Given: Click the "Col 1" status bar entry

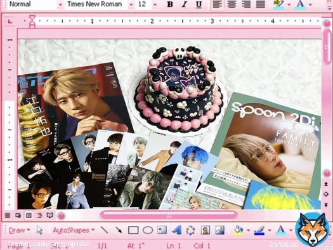Looking at the screenshot, I should click(x=202, y=246).
